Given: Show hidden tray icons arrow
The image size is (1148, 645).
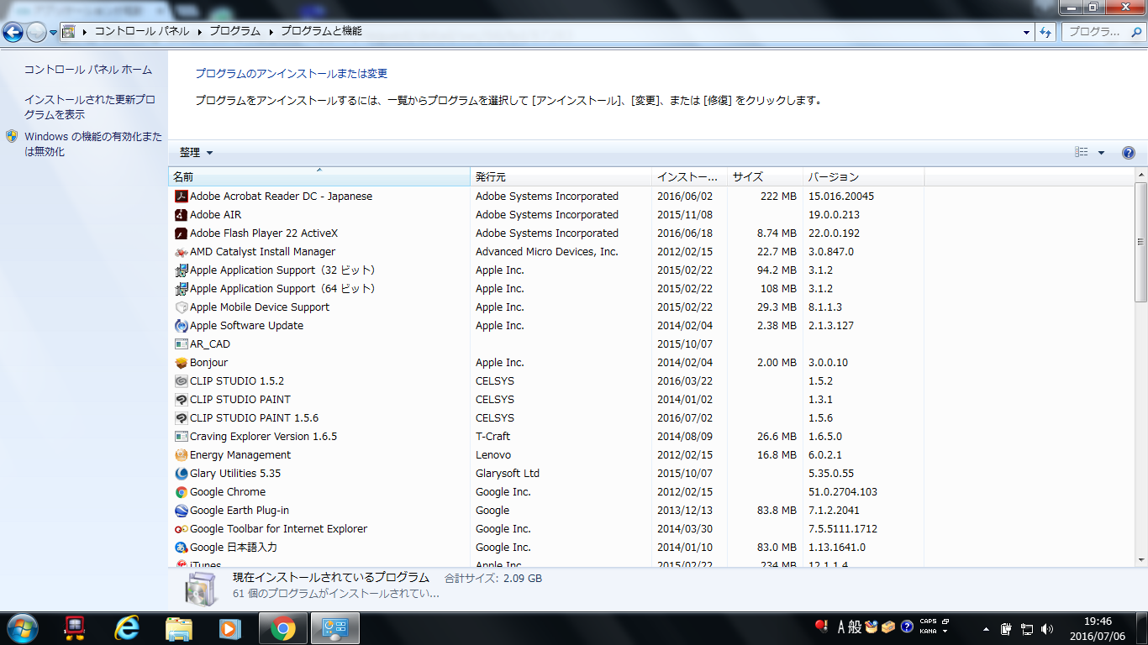Looking at the screenshot, I should [986, 628].
